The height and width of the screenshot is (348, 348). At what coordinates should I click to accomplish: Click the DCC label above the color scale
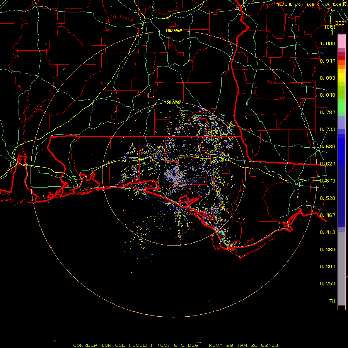[x=339, y=23]
